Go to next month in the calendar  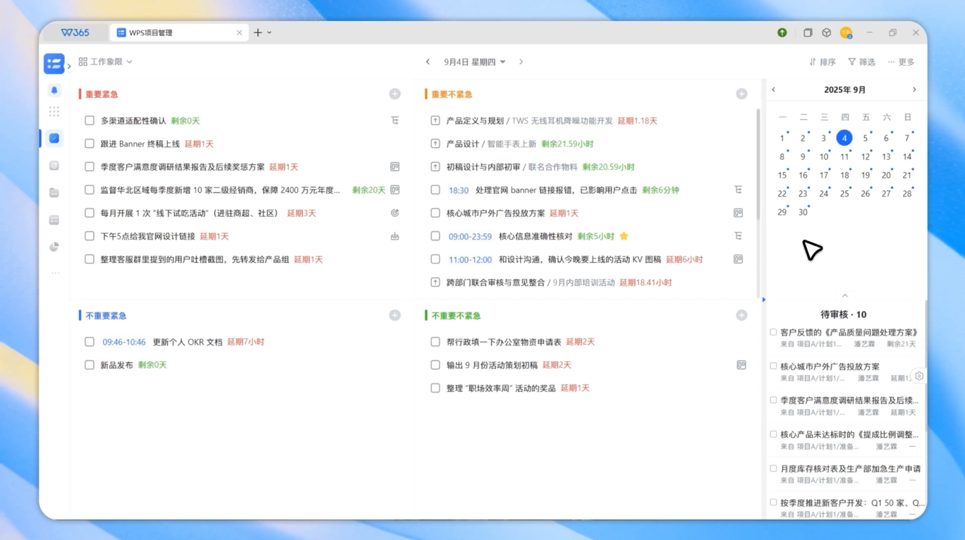(914, 90)
